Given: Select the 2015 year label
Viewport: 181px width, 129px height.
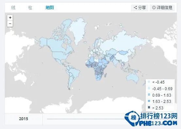Looking at the screenshot, I should [24, 119].
